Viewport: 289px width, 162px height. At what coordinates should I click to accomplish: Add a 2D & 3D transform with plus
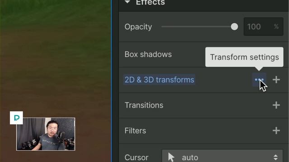[276, 80]
